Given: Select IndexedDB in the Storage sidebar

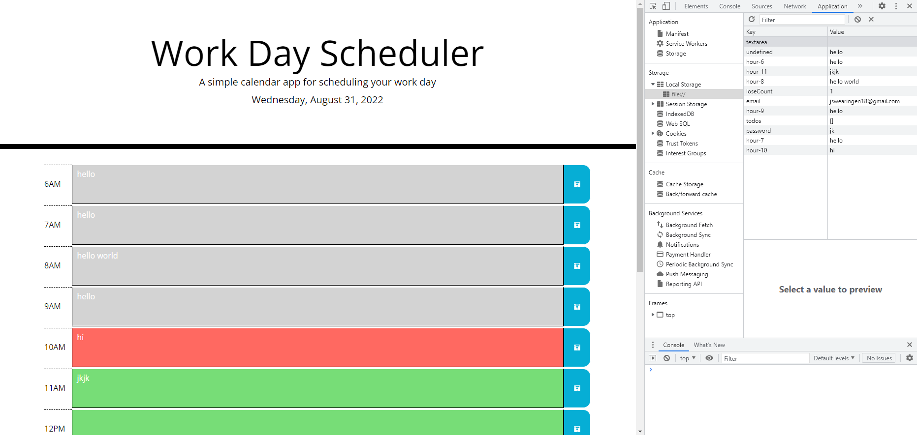Looking at the screenshot, I should [x=680, y=114].
